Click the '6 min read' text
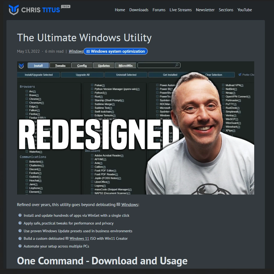This screenshot has width=274, height=274. tap(54, 51)
